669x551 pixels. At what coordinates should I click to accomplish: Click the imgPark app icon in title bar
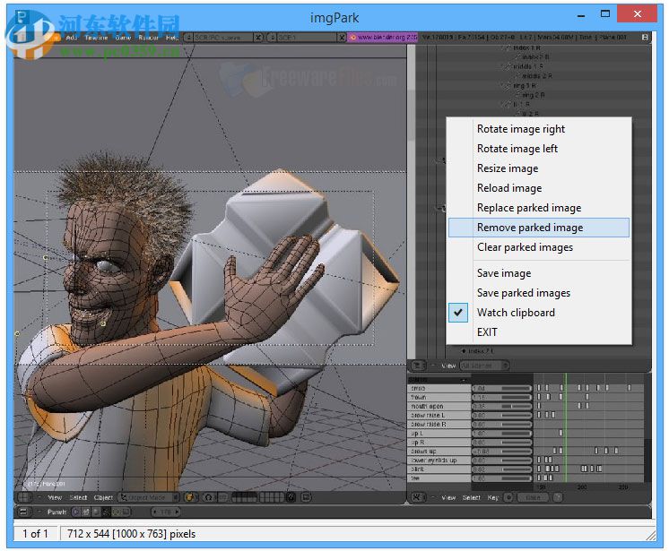pos(22,15)
